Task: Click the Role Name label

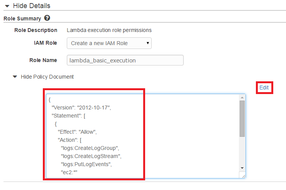Action: pyautogui.click(x=43, y=60)
